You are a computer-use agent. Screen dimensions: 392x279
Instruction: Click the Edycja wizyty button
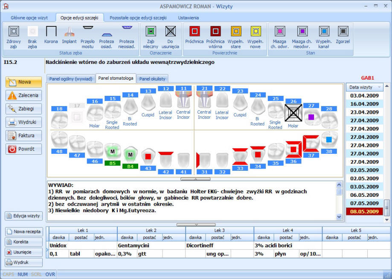click(23, 216)
